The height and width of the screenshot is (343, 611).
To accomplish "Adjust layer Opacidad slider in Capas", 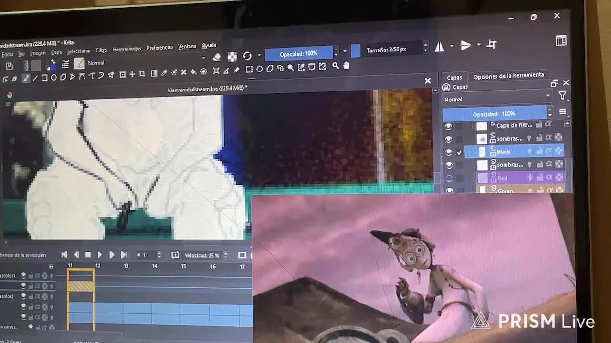I will pyautogui.click(x=494, y=114).
